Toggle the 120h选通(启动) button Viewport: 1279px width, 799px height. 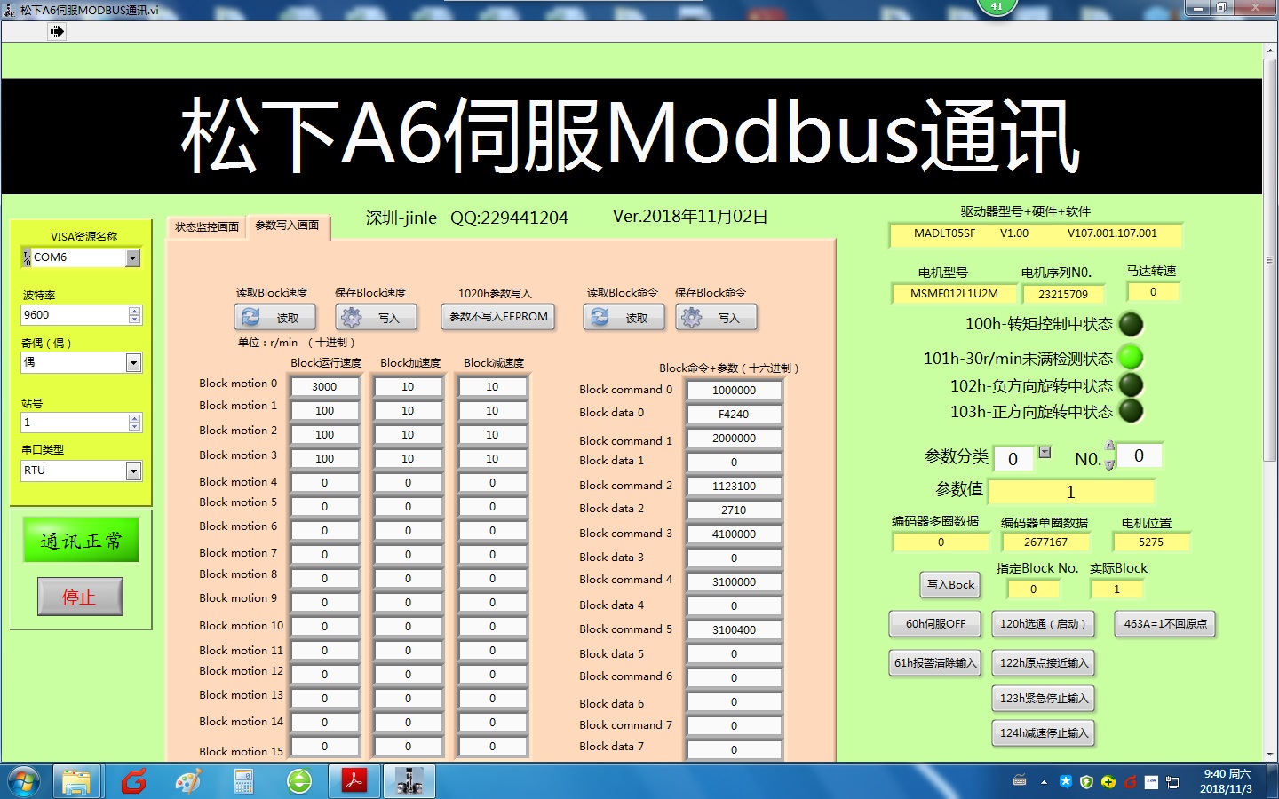point(1043,624)
